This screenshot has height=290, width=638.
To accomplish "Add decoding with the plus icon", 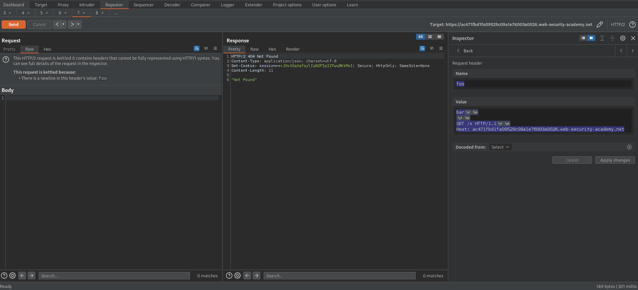I will (629, 147).
